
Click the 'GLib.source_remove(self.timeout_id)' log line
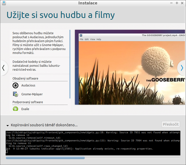click(x=35, y=138)
